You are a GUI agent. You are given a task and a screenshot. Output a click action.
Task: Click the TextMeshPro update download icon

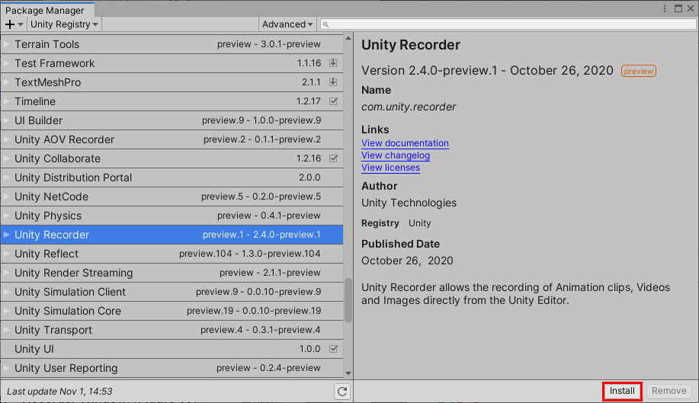[x=333, y=82]
